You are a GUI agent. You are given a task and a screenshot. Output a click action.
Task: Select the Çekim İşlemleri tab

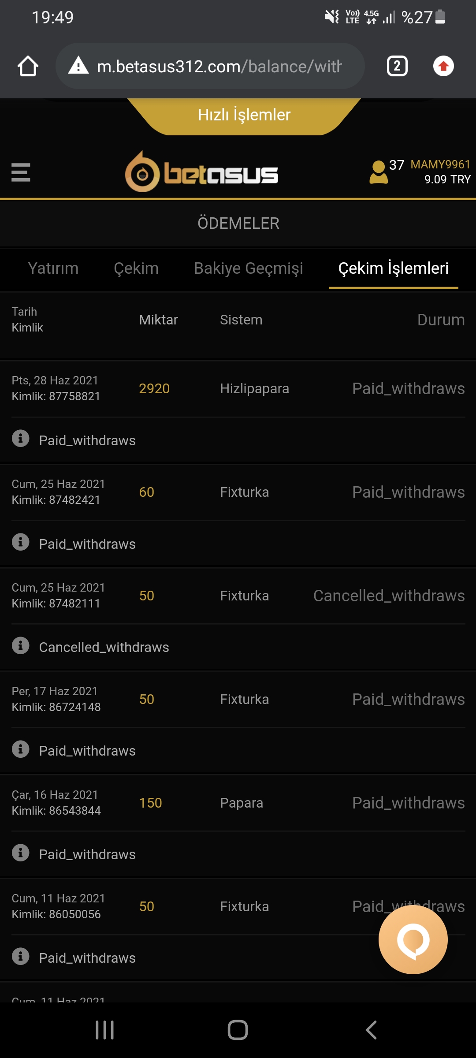point(393,268)
